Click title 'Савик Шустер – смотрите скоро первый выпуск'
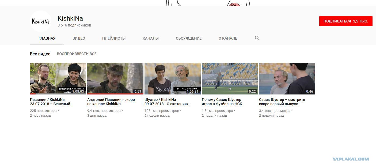This screenshot has height=167, width=376. click(282, 102)
